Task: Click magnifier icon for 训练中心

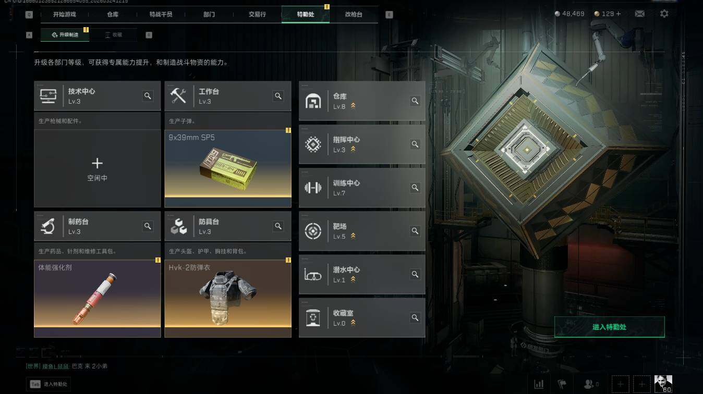Action: (x=415, y=188)
